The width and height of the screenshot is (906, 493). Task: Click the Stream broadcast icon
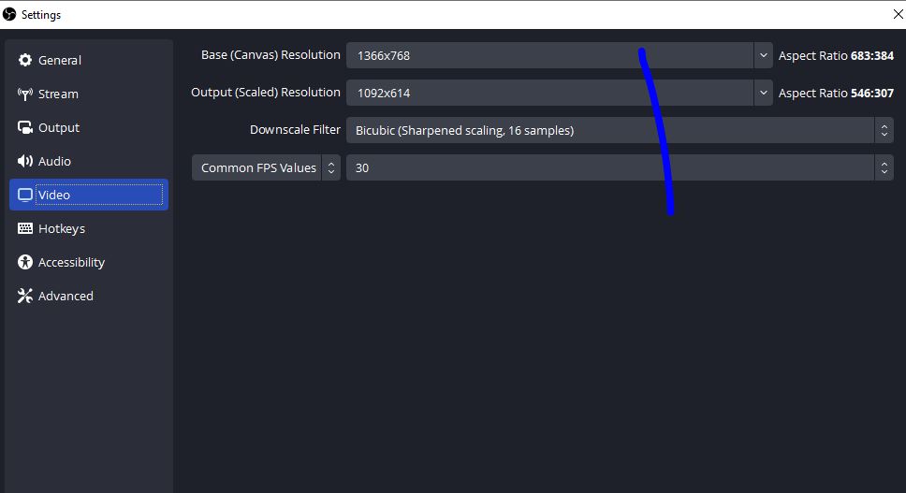[25, 94]
